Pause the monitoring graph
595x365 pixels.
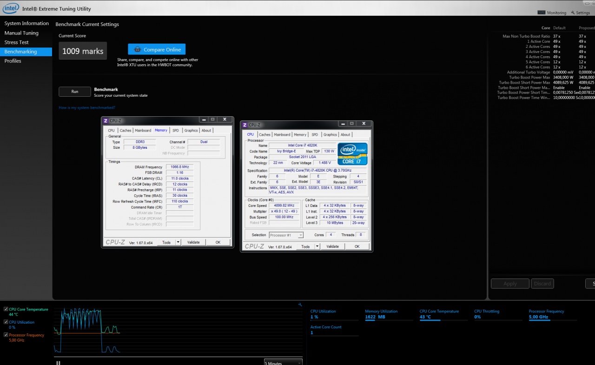[x=58, y=363]
